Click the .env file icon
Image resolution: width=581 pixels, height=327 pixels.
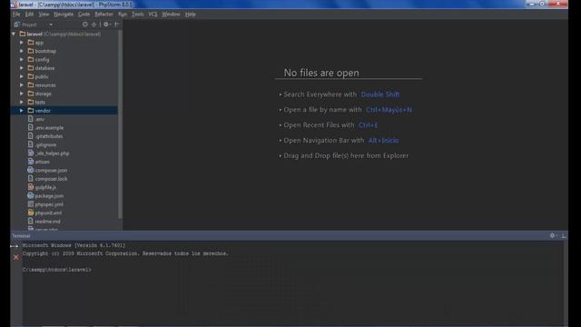[x=31, y=119]
